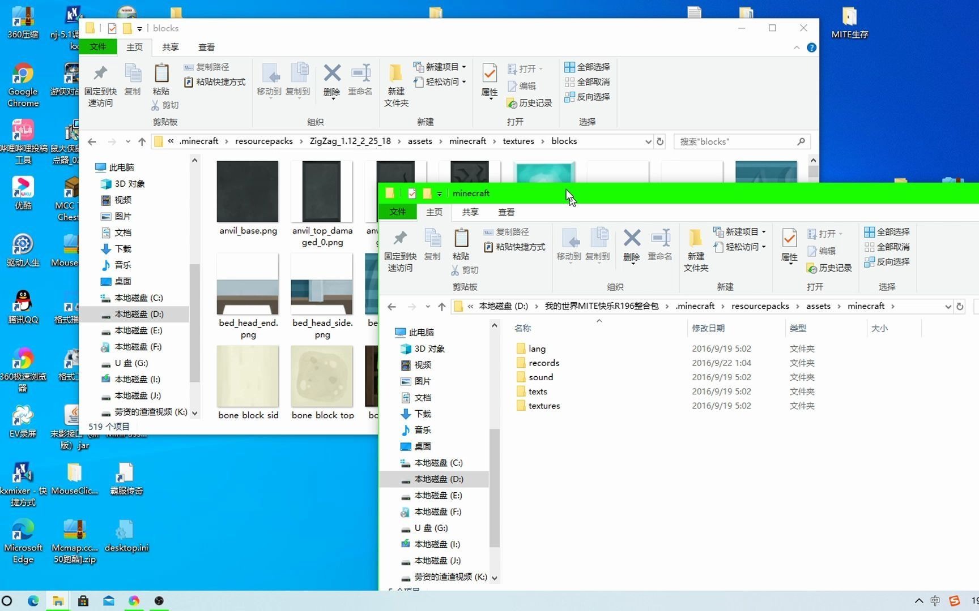Viewport: 979px width, 611px height.
Task: Click 全部取消 to deselect all items
Action: click(588, 81)
